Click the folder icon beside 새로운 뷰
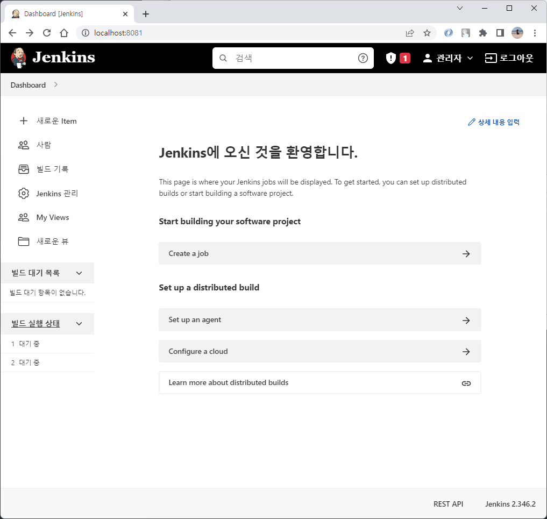This screenshot has height=519, width=547. point(23,241)
